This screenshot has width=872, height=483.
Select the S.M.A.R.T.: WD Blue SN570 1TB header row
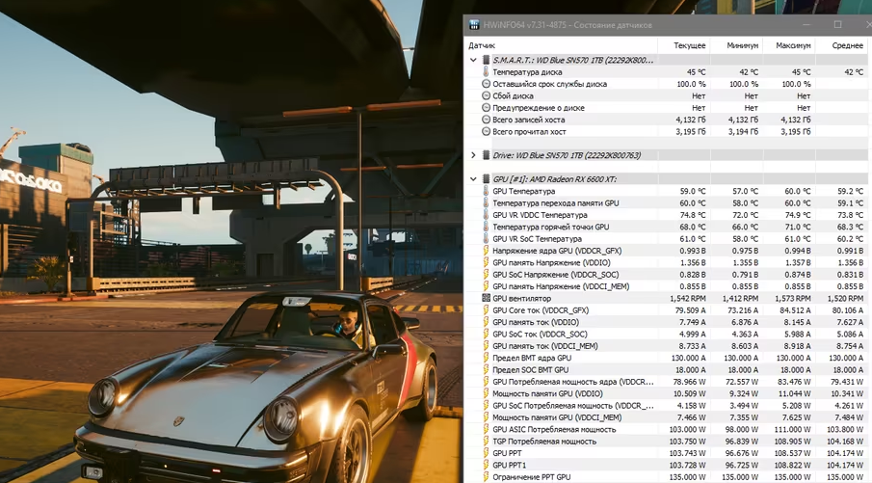click(x=572, y=60)
